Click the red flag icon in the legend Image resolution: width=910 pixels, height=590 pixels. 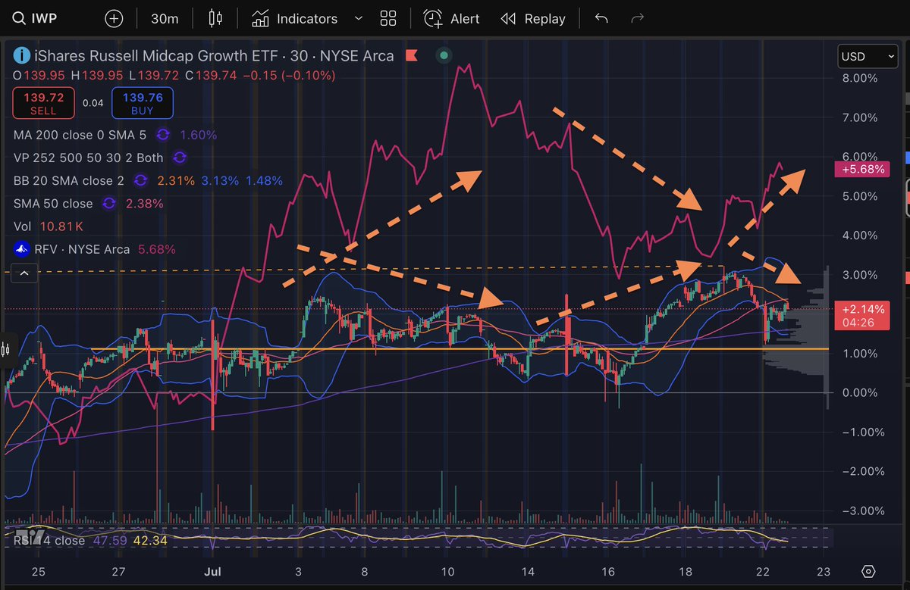click(412, 55)
